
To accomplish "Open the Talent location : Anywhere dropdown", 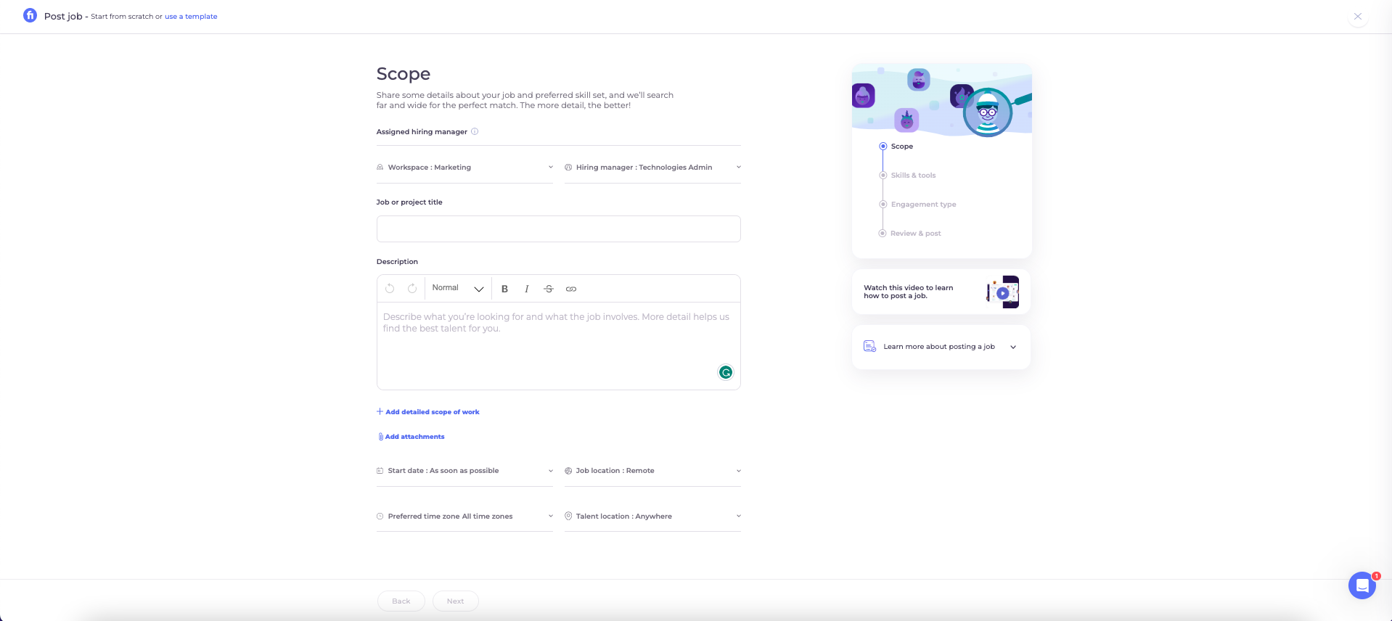I will 653,517.
